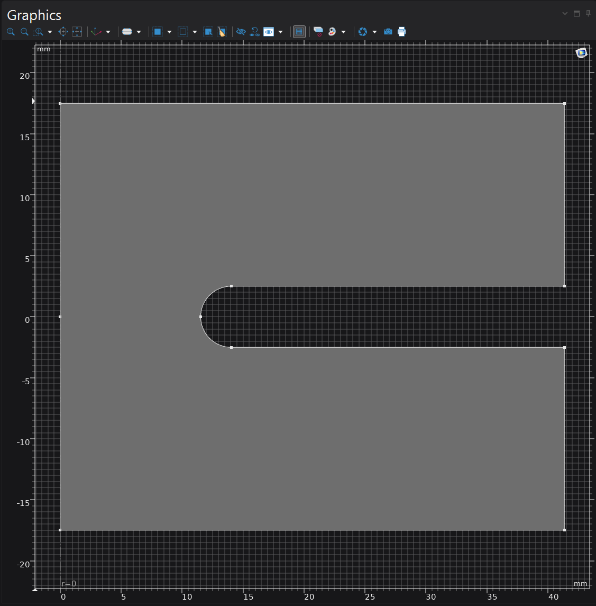This screenshot has height=606, width=596.
Task: Click the Print graphics icon
Action: (x=402, y=32)
